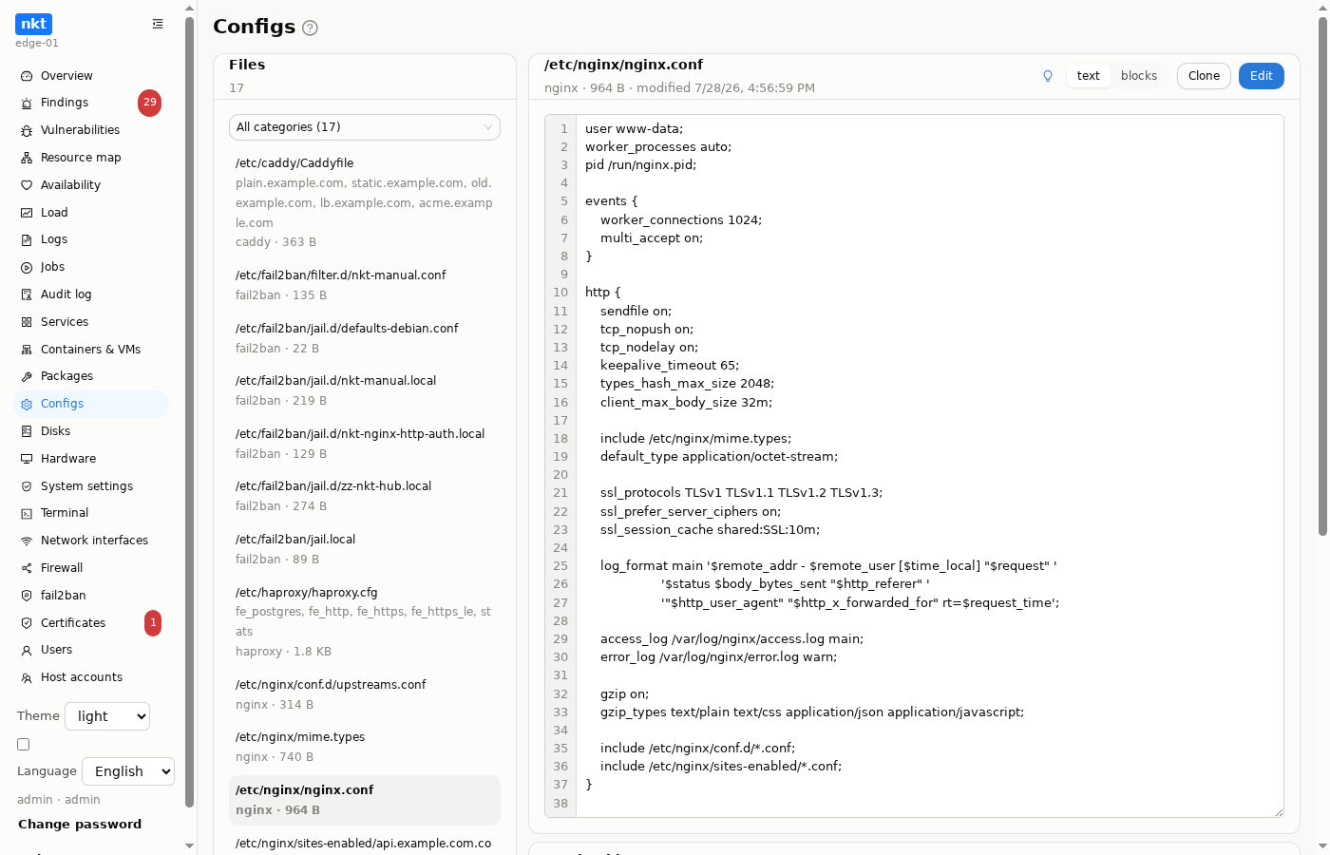
Task: Open the Vulnerabilities icon in sidebar
Action: (x=27, y=130)
